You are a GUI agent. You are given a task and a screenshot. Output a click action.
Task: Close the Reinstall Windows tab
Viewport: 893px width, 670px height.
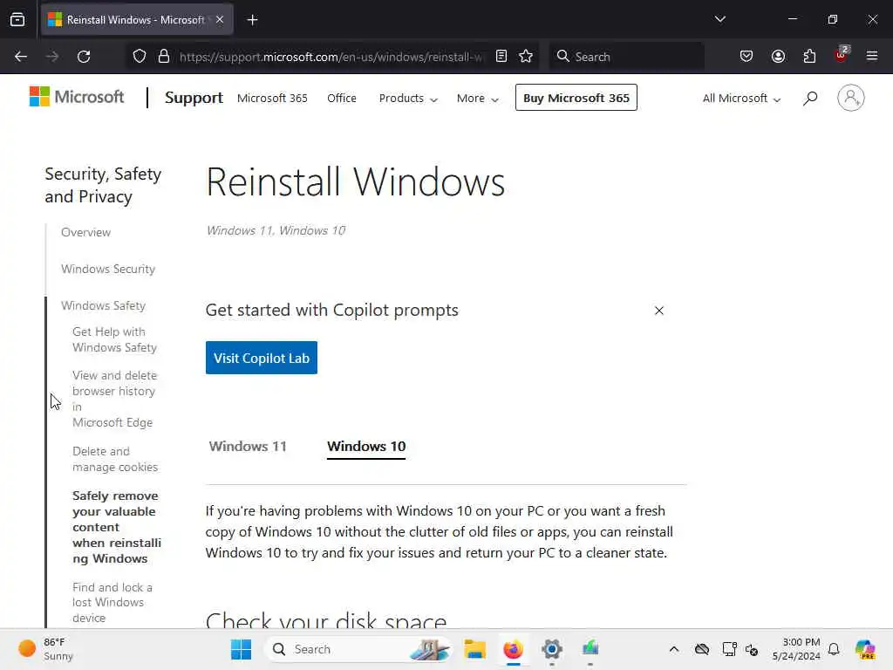pyautogui.click(x=220, y=20)
